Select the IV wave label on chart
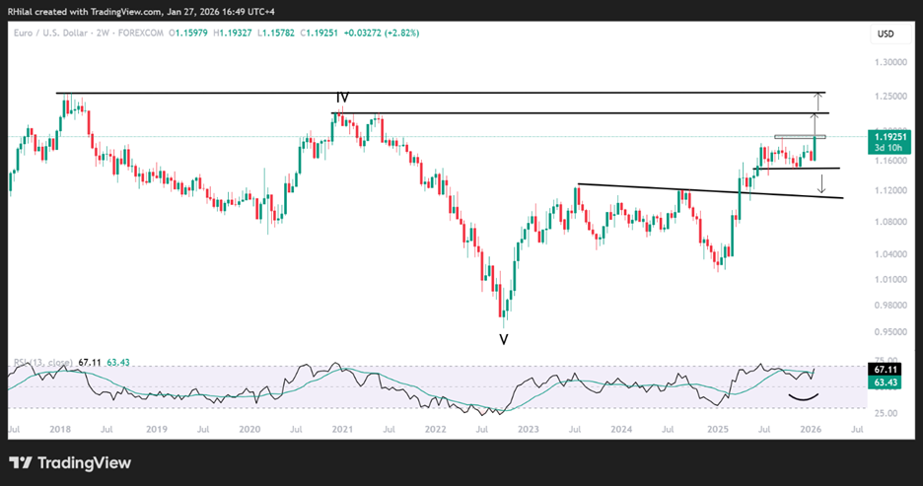Screen dimensions: 923x486 [342, 98]
